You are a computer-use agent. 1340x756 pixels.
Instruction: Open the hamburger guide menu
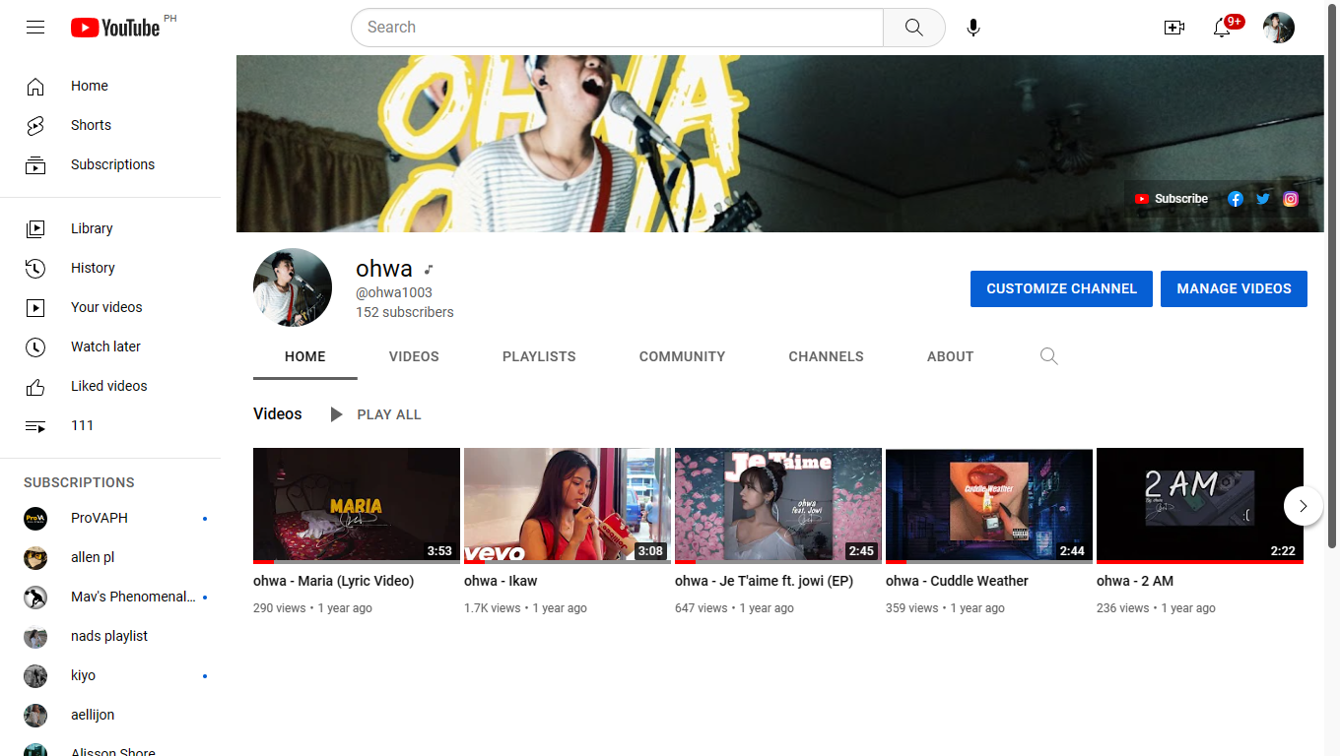click(35, 28)
